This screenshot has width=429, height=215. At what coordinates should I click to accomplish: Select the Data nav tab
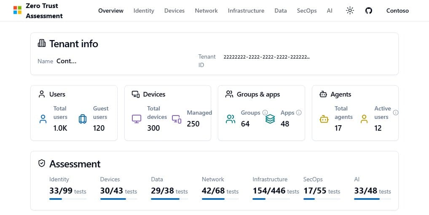[281, 11]
